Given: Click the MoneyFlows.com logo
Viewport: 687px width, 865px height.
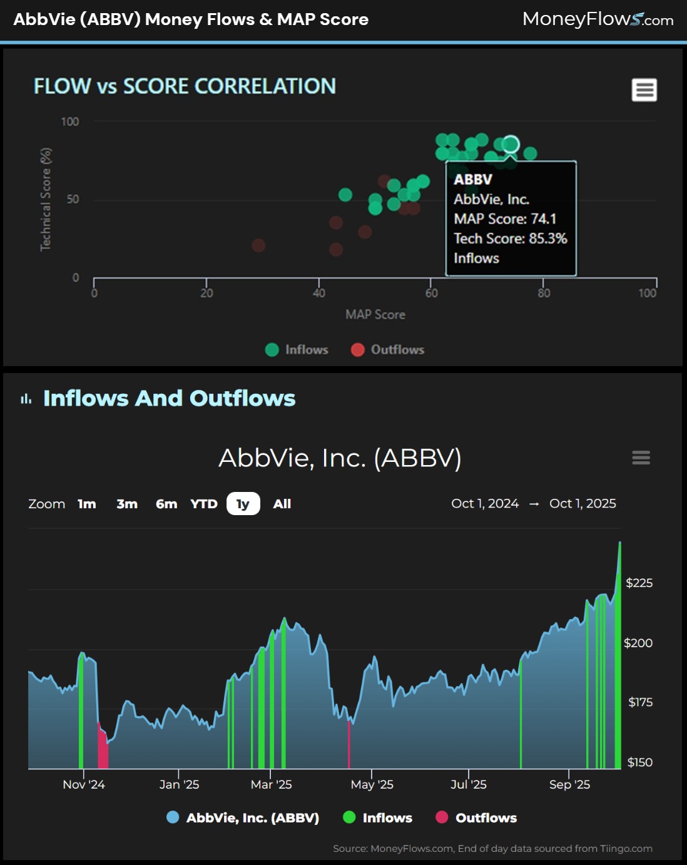Looking at the screenshot, I should [598, 19].
